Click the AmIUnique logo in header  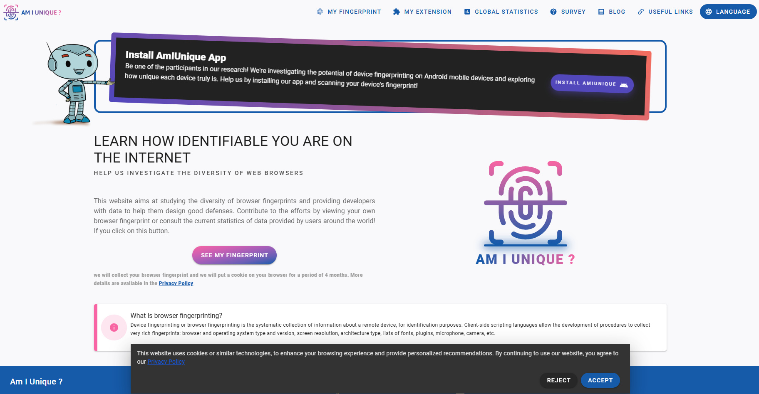32,12
